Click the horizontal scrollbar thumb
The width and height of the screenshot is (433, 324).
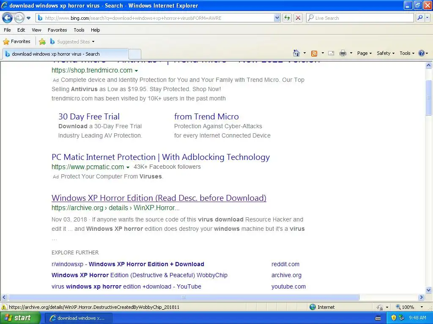tap(184, 297)
